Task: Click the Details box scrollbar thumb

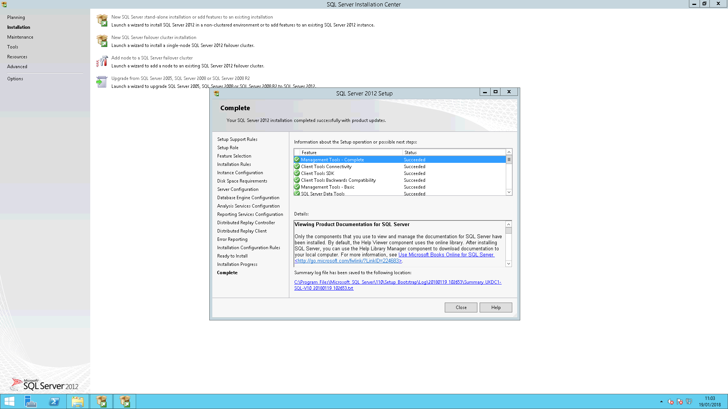Action: tap(508, 231)
